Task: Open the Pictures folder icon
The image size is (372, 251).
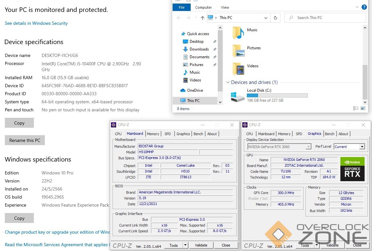Action: (238, 51)
